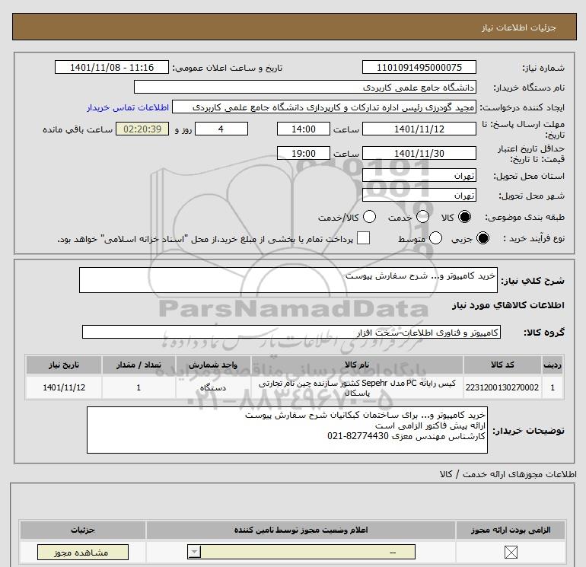
Task: Click the price validity time 19:00 field
Action: [304, 153]
